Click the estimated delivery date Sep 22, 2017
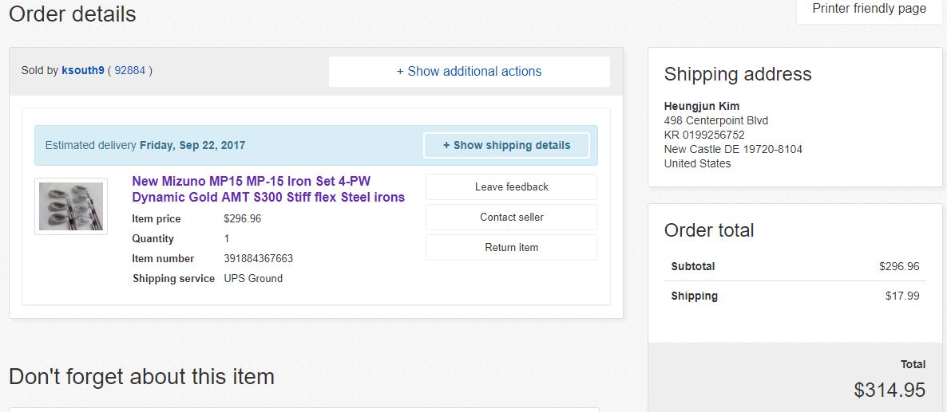The height and width of the screenshot is (412, 947). [x=192, y=146]
